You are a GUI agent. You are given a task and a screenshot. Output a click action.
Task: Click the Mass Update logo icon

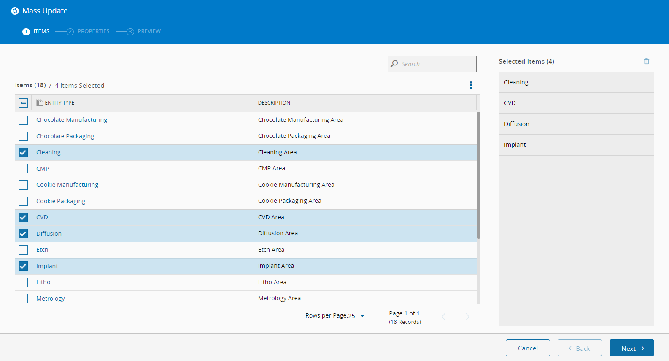[15, 11]
